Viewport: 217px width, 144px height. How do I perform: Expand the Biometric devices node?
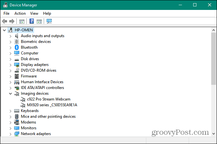[10, 42]
